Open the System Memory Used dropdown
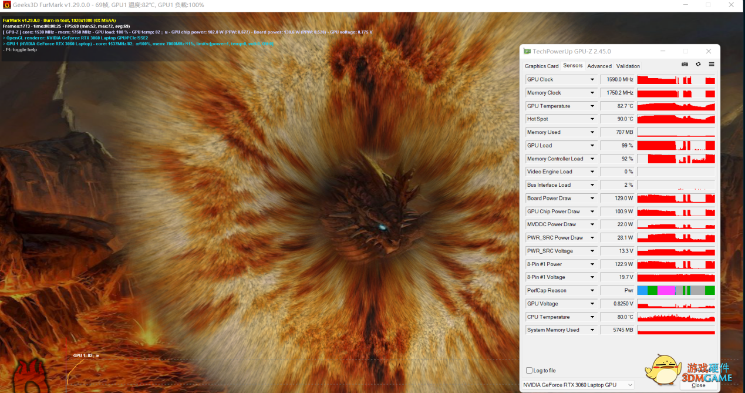 pyautogui.click(x=592, y=330)
